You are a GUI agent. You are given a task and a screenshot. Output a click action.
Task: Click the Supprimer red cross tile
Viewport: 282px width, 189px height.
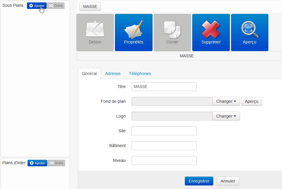[x=211, y=32]
